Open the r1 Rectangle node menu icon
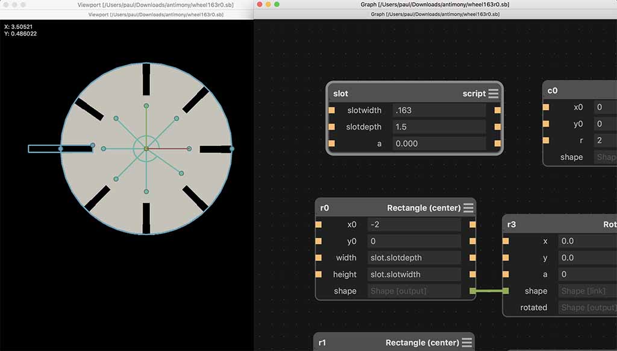This screenshot has height=351, width=617. (x=467, y=343)
